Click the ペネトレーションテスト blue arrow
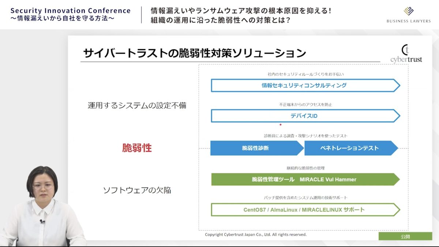Image resolution: width=439 pixels, height=247 pixels. click(x=351, y=148)
